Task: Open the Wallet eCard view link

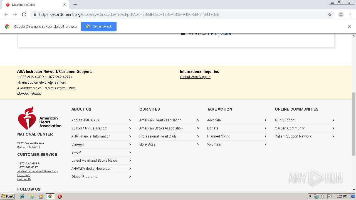Action: point(226,34)
